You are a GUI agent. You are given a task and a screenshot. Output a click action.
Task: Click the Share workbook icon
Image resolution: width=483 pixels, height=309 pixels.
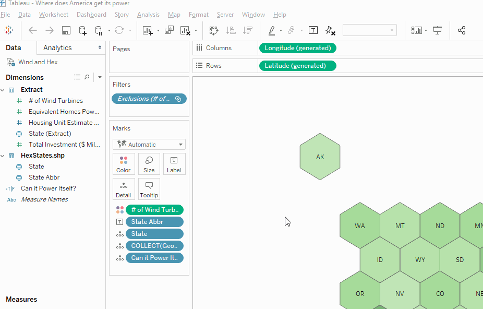(x=462, y=30)
